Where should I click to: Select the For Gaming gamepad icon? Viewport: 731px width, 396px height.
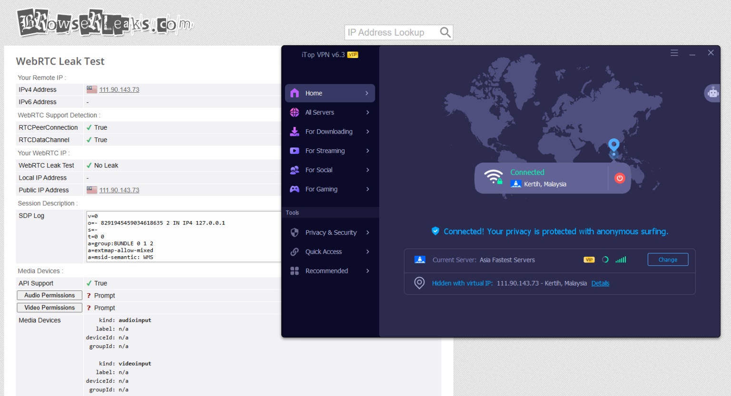coord(295,189)
